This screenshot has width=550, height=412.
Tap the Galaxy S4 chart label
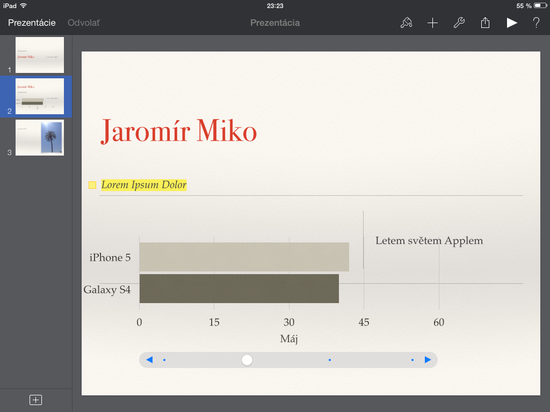click(107, 290)
